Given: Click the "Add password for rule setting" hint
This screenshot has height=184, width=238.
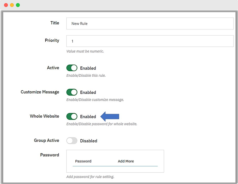Looking at the screenshot, I should 90,177.
